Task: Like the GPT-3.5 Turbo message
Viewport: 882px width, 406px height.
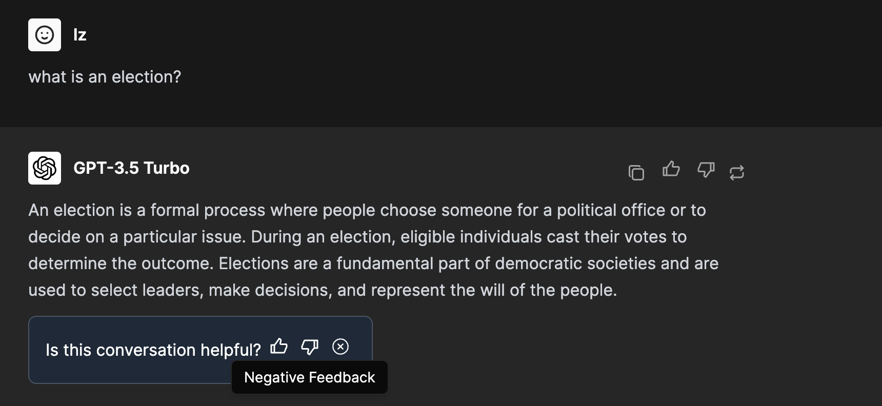Action: (x=671, y=169)
